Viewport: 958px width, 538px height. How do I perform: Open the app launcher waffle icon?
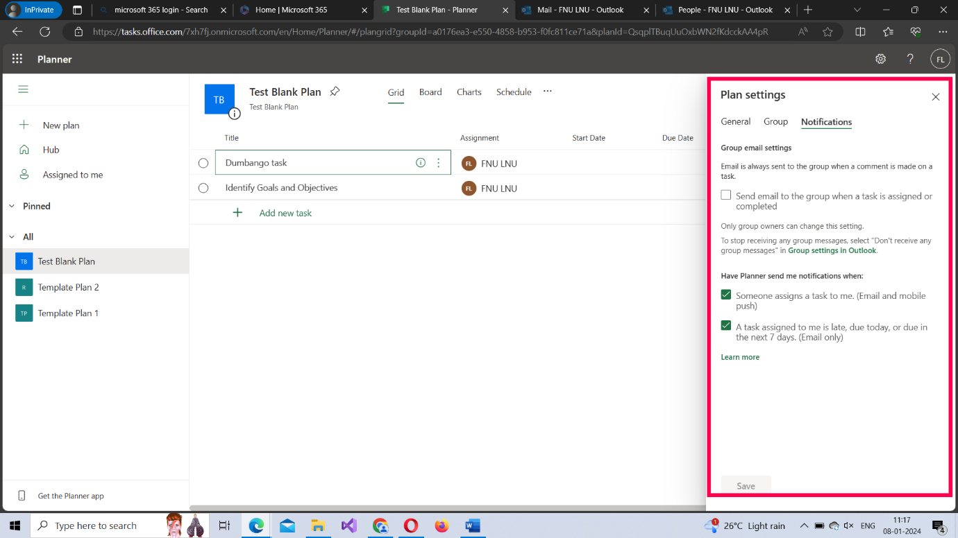[x=17, y=59]
